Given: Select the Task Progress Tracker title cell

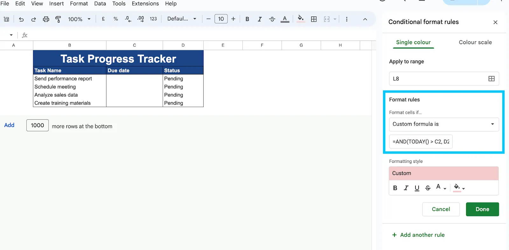Looking at the screenshot, I should pyautogui.click(x=118, y=59).
